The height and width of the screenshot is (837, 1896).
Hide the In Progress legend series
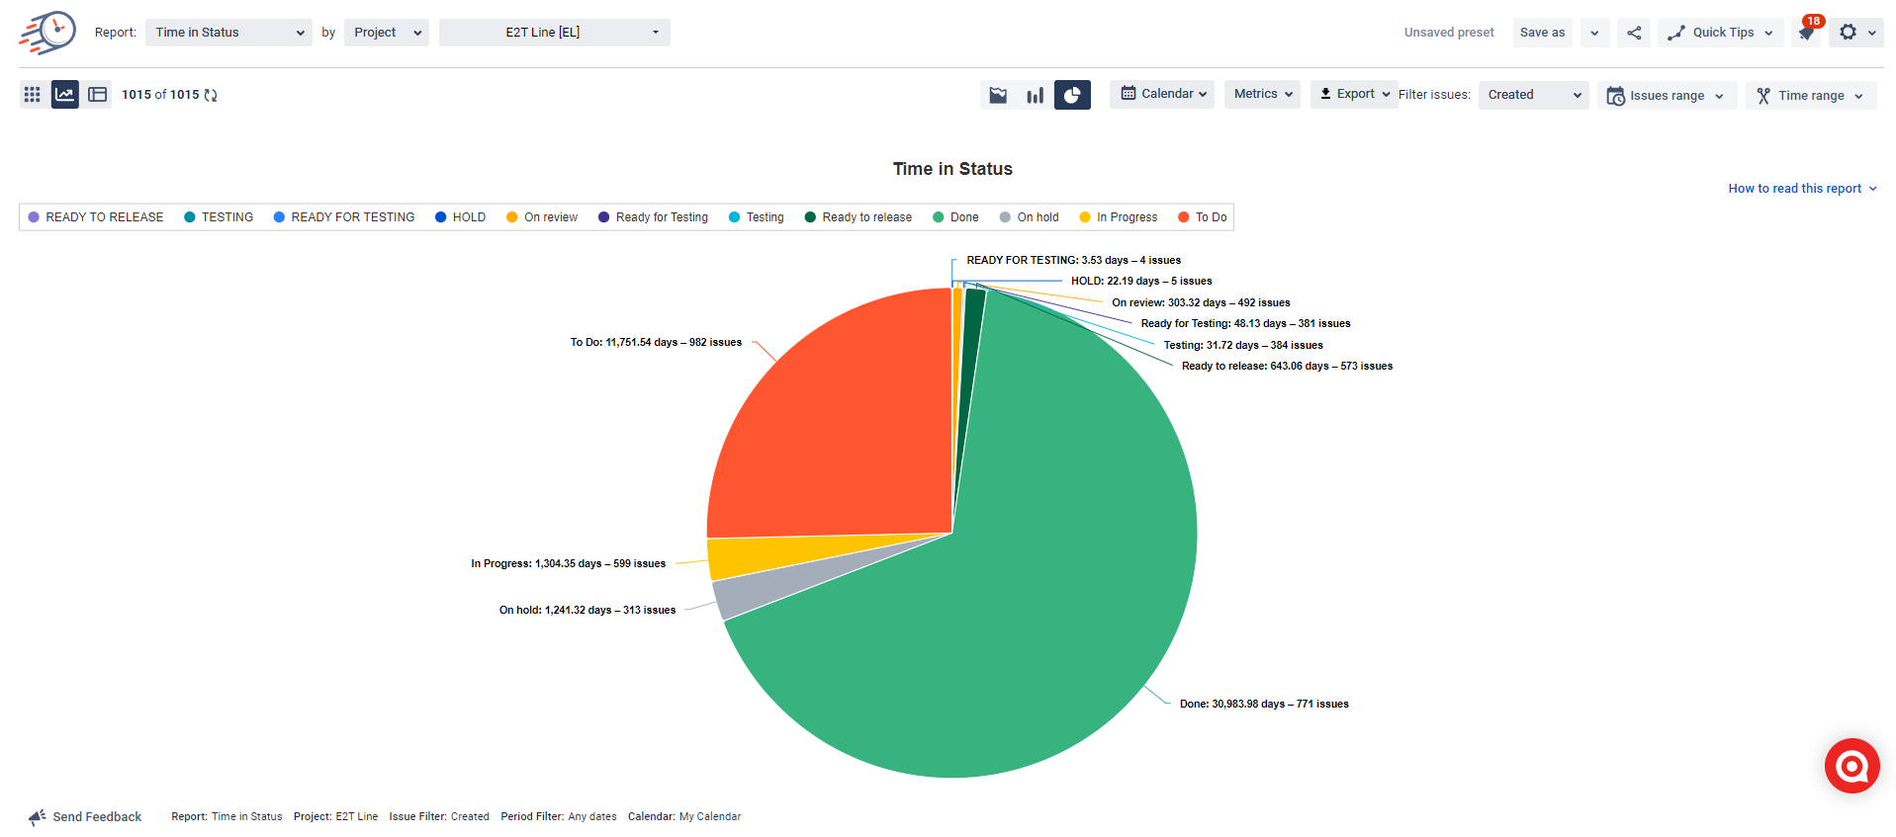(x=1119, y=217)
